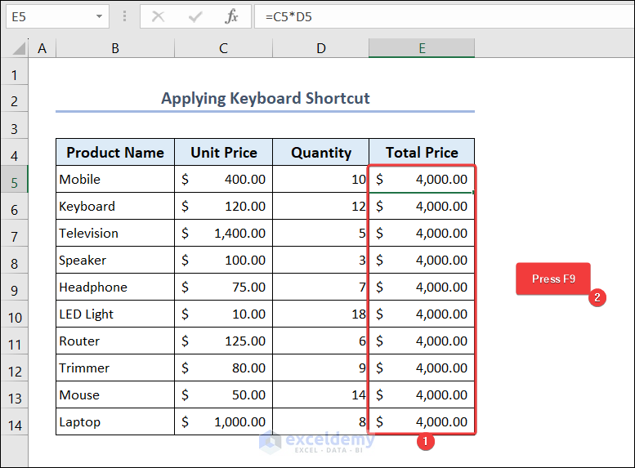Click the formula bar options dots handle

point(124,16)
